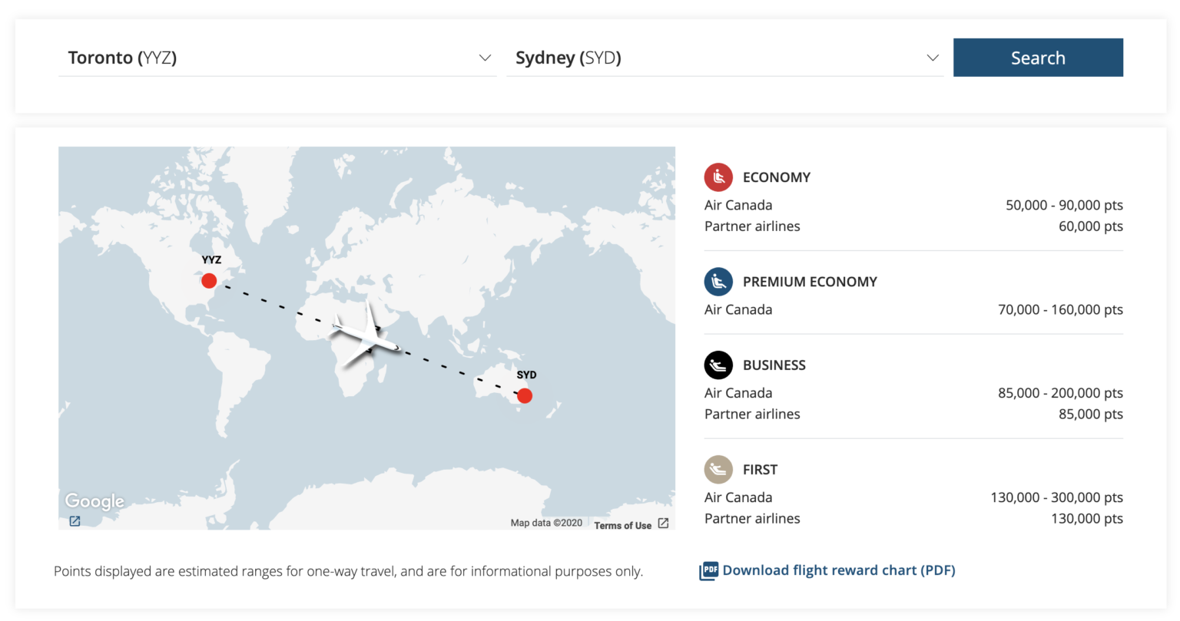Screen dimensions: 1180x621
Task: Select the YYZ marker on the map
Action: [x=208, y=281]
